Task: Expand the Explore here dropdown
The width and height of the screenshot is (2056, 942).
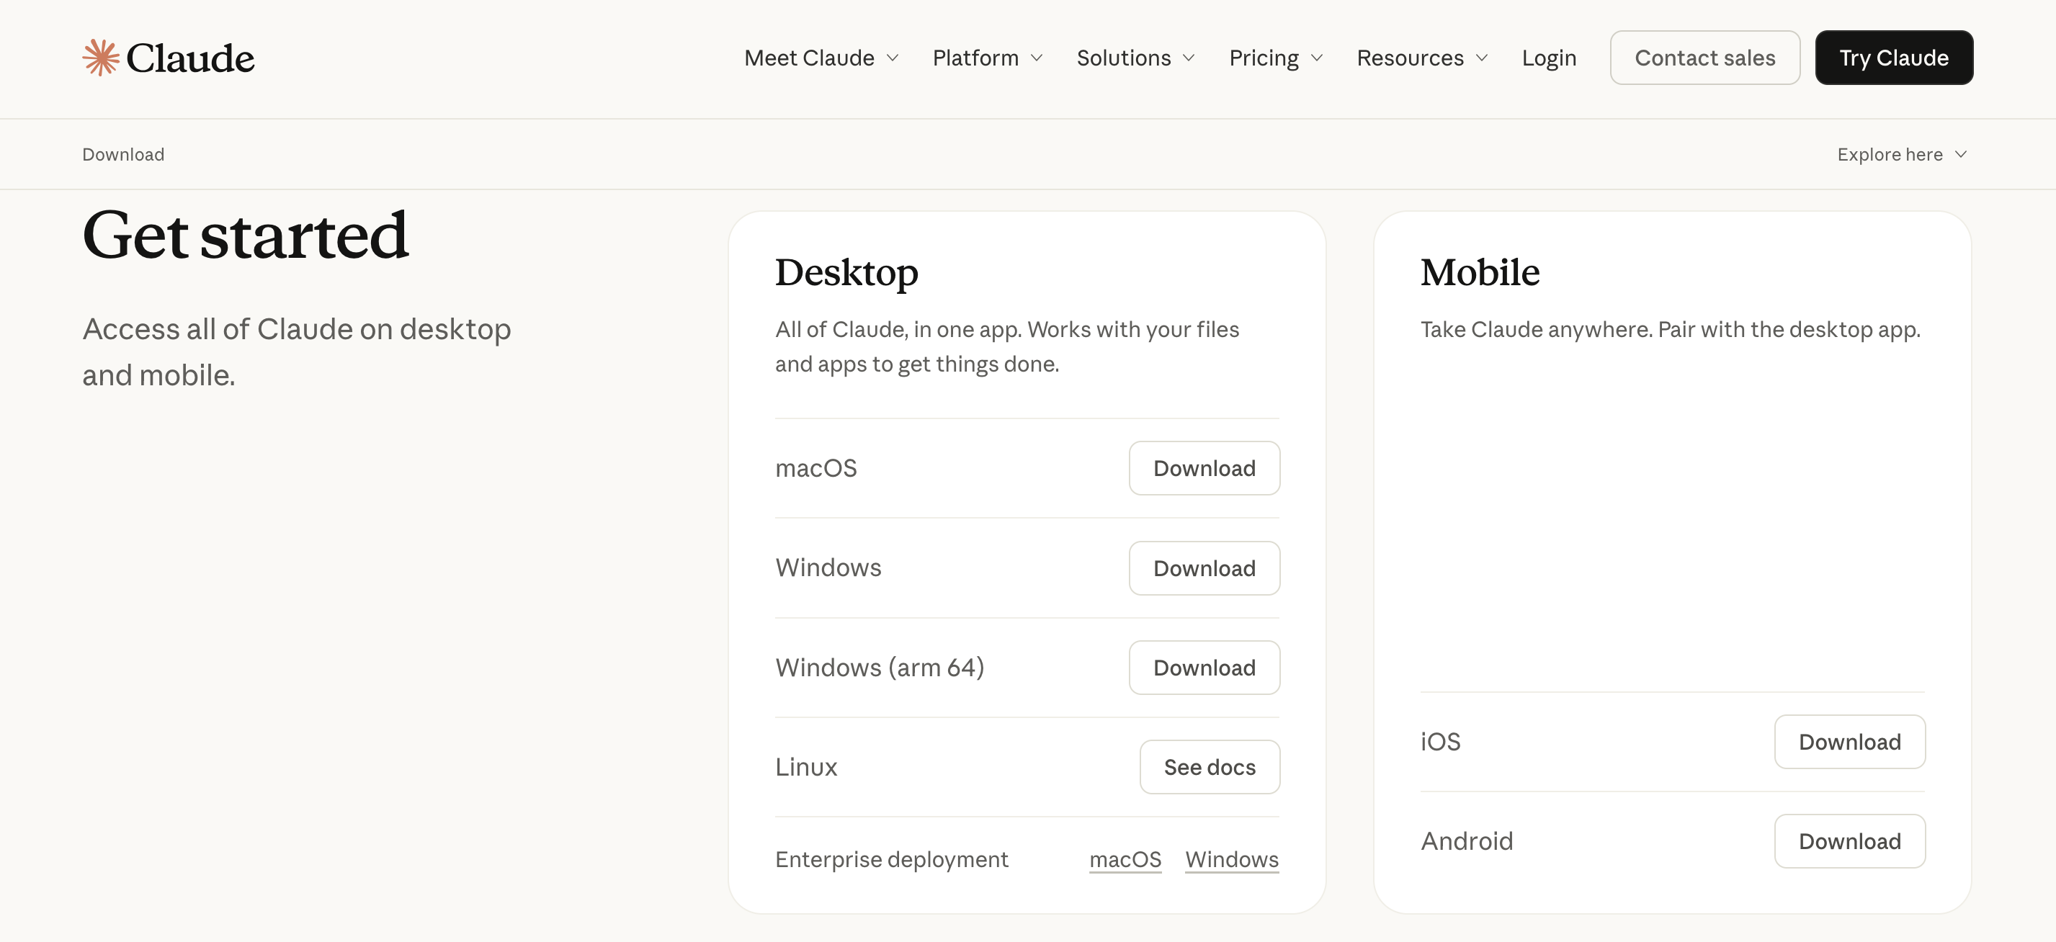Action: pos(1901,155)
